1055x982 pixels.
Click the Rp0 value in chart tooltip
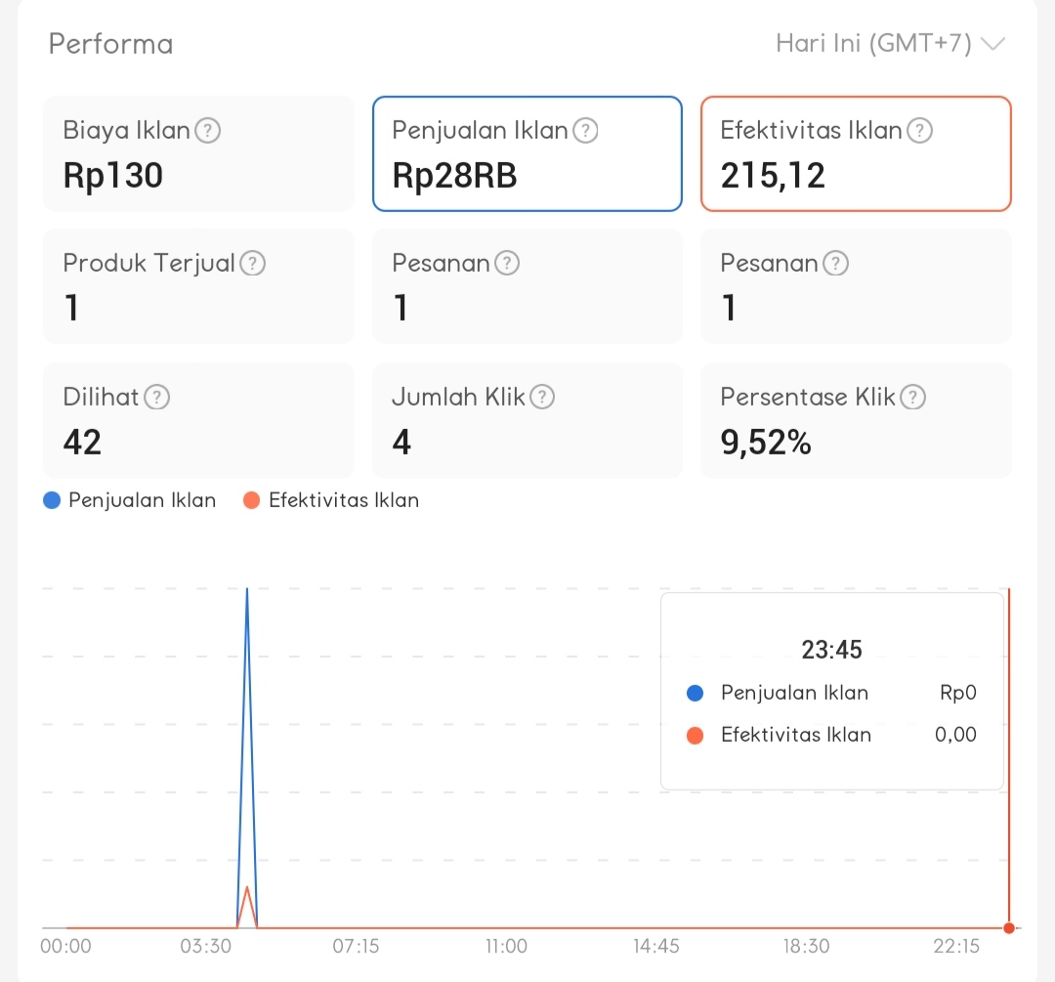tap(958, 693)
